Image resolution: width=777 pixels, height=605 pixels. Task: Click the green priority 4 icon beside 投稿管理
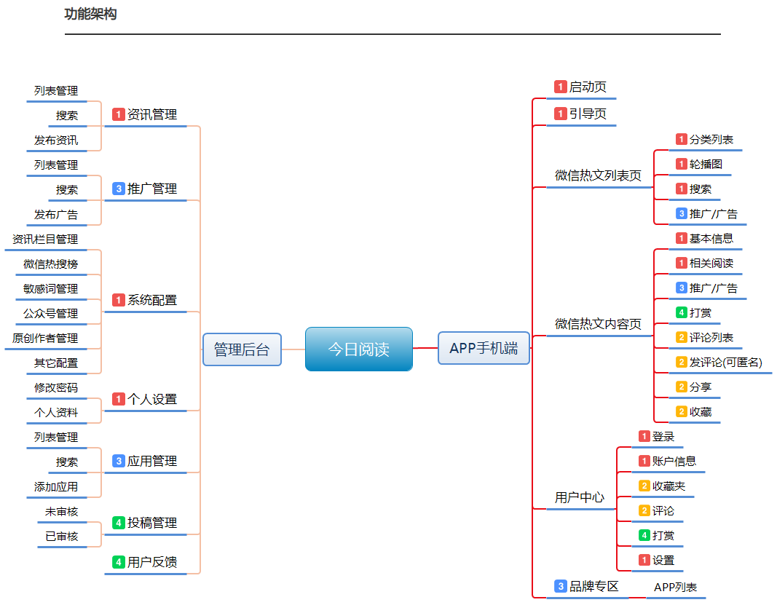pos(119,523)
